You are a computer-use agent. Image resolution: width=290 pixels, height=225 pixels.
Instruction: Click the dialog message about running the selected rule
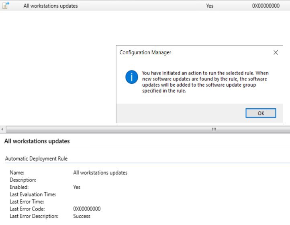point(205,82)
